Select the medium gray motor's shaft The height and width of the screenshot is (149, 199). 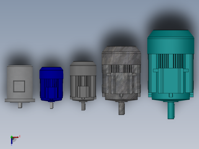83,106
